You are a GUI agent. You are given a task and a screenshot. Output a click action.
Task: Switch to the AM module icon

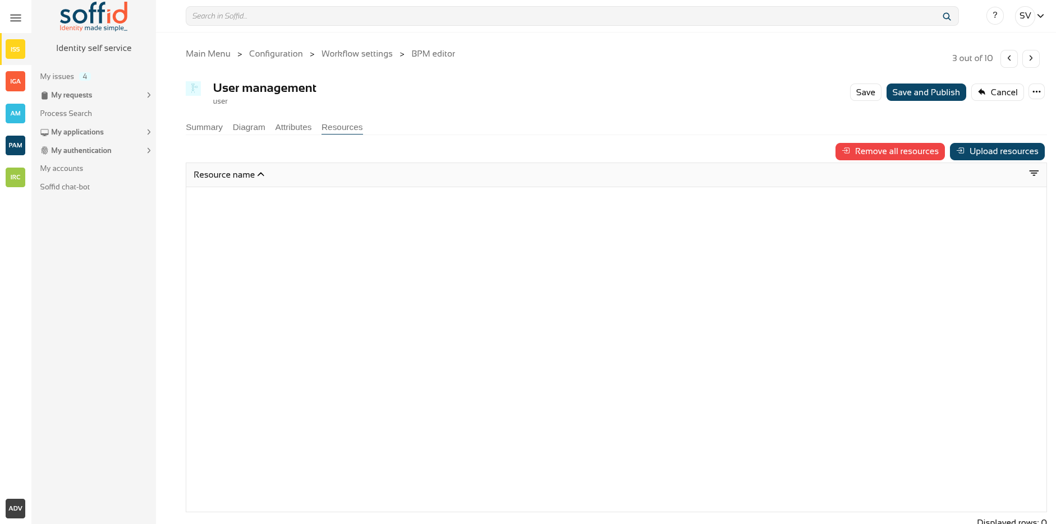point(15,113)
